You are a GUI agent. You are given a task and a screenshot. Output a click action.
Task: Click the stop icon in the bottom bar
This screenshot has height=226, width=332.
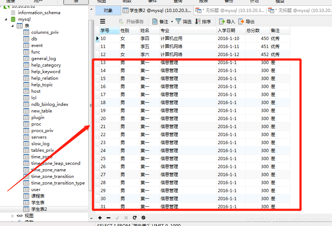point(143,218)
